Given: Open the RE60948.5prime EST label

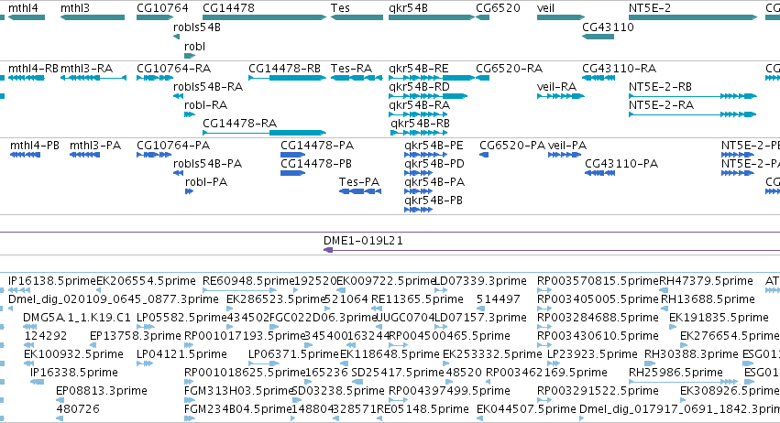Looking at the screenshot, I should coord(248,281).
